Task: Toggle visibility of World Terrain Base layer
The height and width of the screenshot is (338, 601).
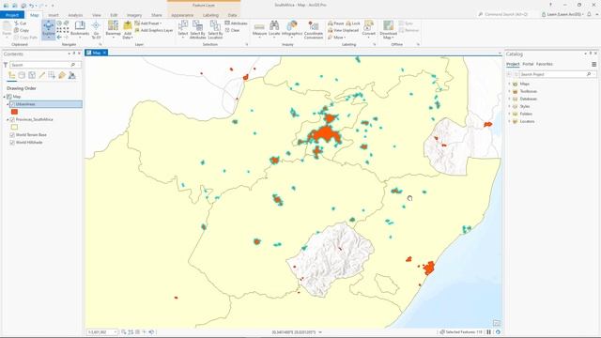Action: [12, 135]
